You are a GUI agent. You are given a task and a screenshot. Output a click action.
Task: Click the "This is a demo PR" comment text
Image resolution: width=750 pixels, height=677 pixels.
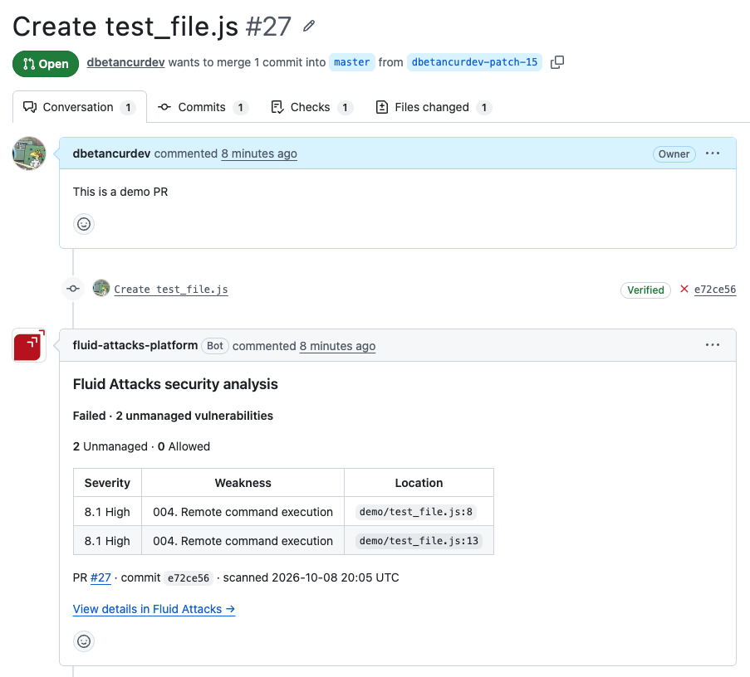120,192
